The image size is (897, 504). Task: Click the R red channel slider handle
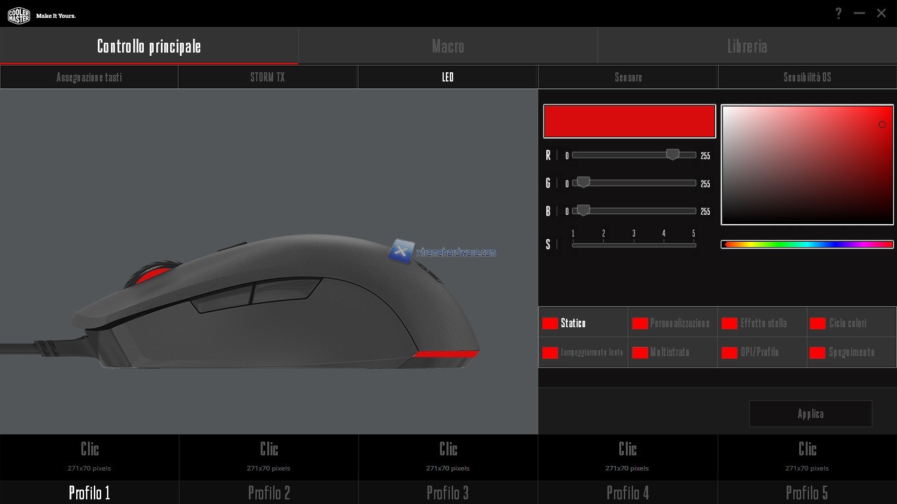pyautogui.click(x=672, y=154)
